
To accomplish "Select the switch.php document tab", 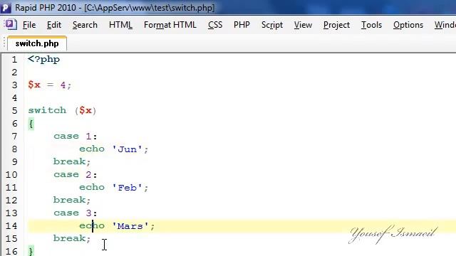I will pyautogui.click(x=37, y=43).
